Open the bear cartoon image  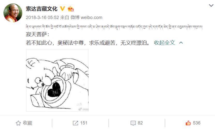click(x=57, y=80)
